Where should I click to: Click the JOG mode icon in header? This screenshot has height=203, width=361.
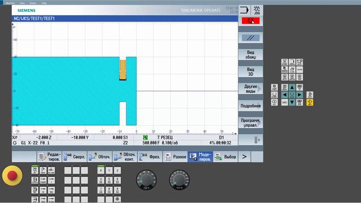click(257, 10)
